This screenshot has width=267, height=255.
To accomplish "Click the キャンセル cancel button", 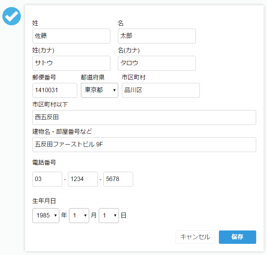I will pos(195,237).
